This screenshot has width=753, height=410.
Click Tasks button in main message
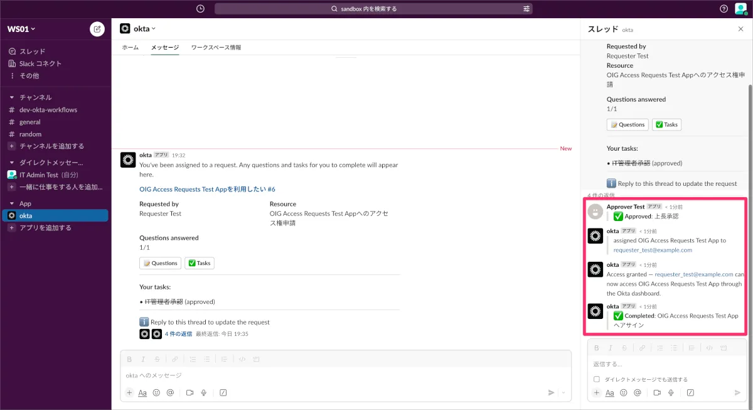[200, 263]
